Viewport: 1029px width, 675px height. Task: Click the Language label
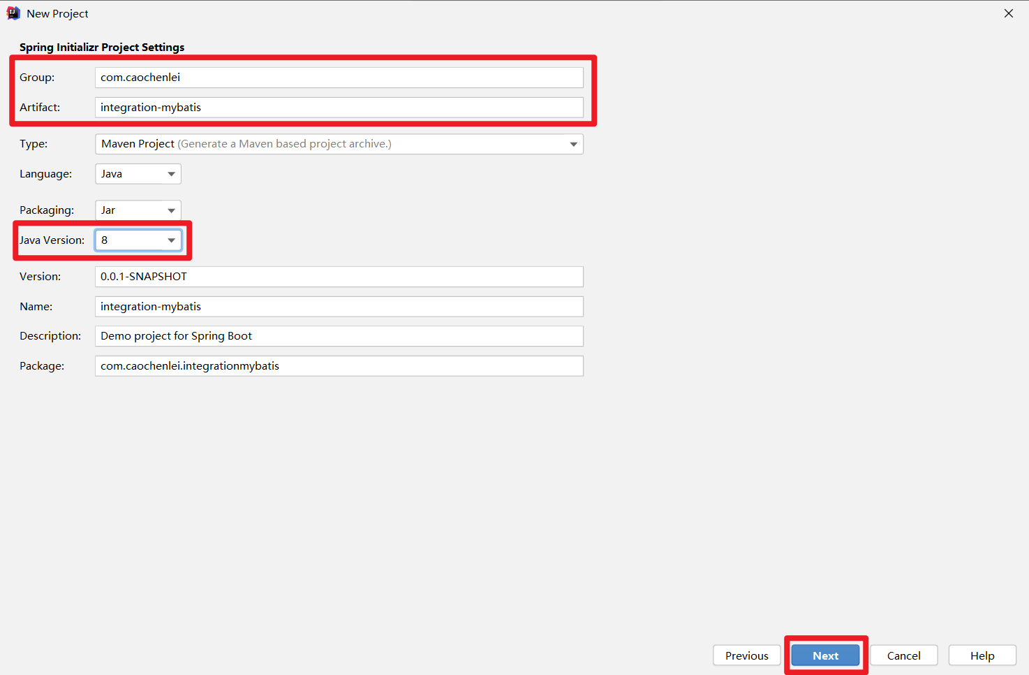point(45,174)
